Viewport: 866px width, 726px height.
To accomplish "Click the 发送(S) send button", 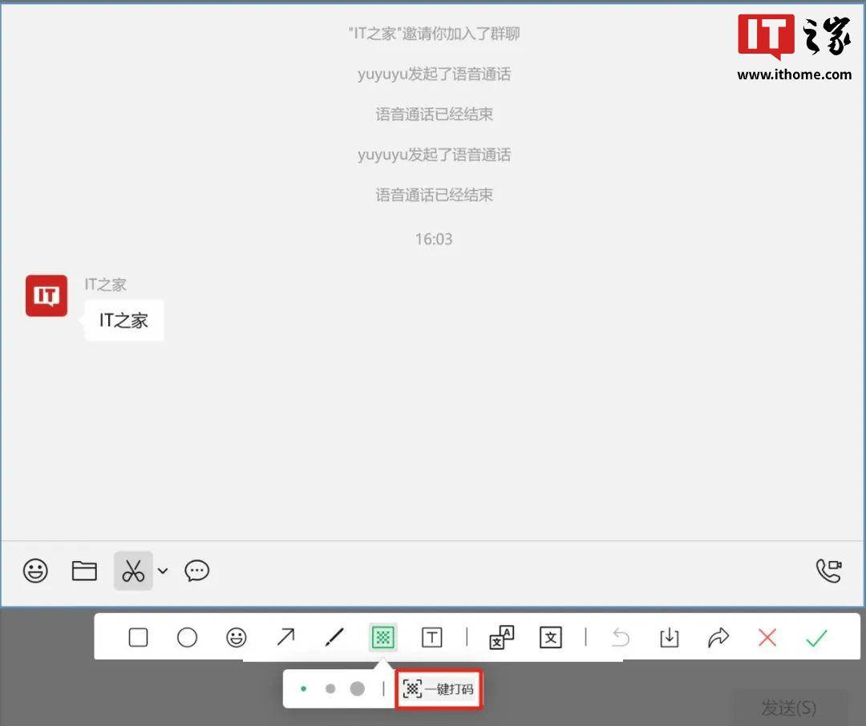I will (x=789, y=708).
